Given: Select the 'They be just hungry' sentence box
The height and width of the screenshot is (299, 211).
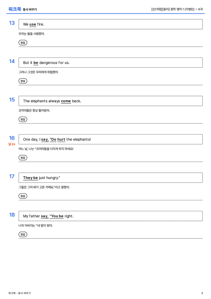Looking at the screenshot, I should 110,177.
